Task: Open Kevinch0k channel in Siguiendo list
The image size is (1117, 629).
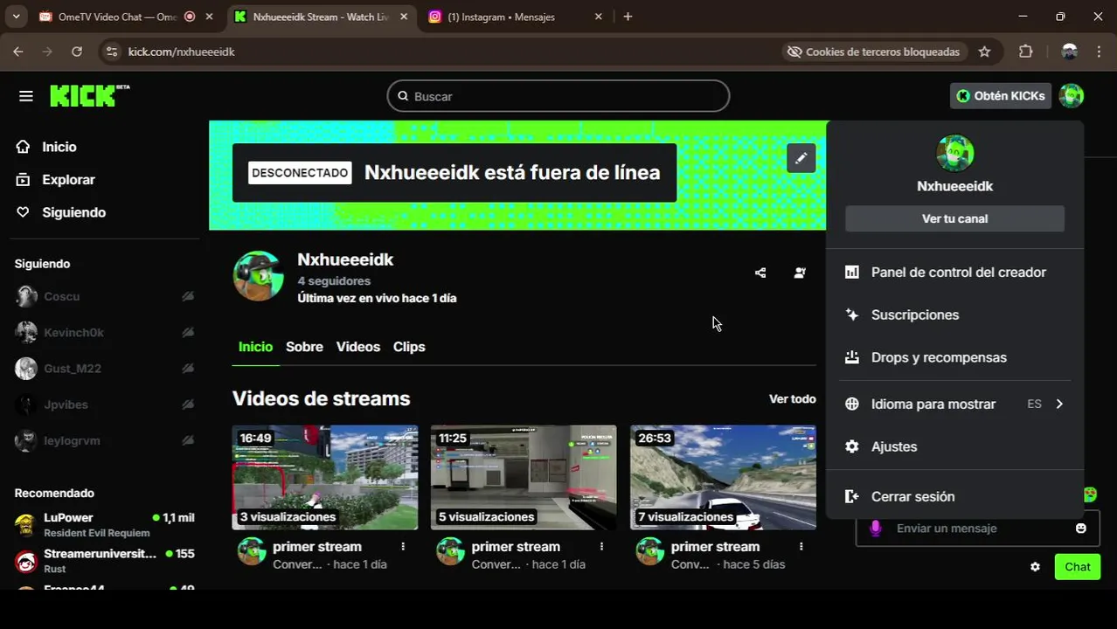Action: coord(105,332)
